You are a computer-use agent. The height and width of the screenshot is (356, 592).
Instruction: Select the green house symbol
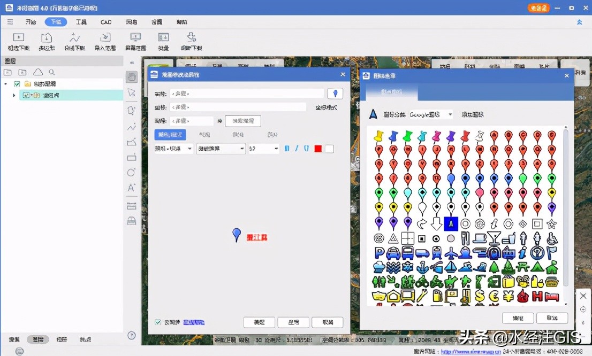[551, 267]
